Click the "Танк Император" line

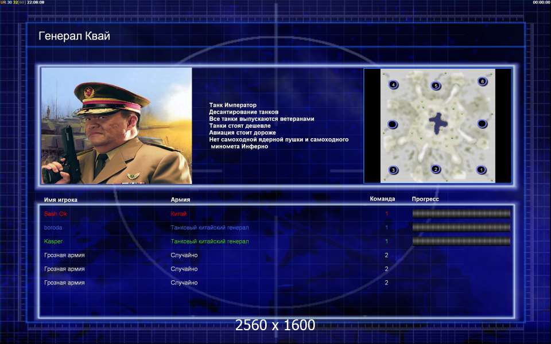(232, 105)
